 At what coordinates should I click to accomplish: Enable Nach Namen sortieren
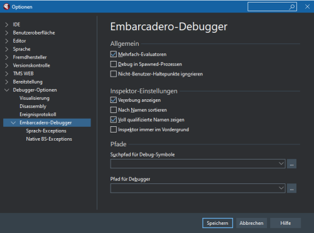tap(114, 110)
